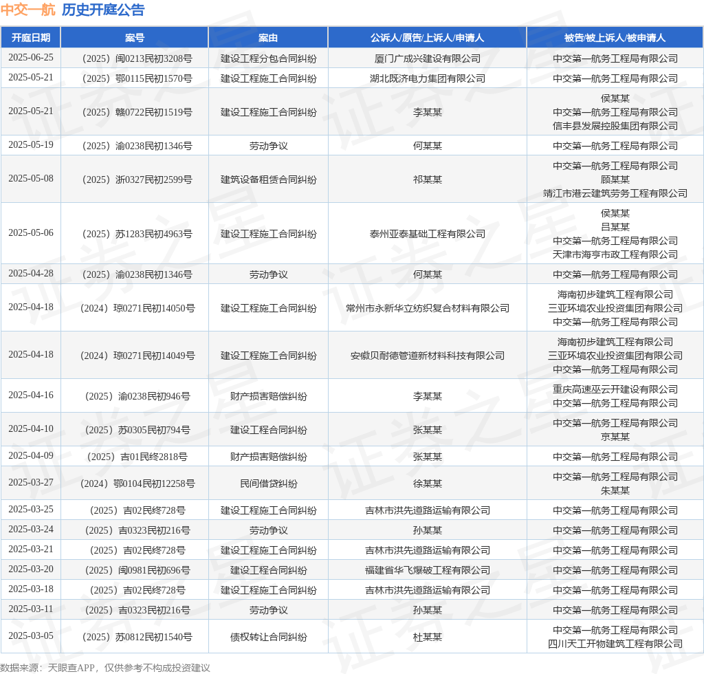The height and width of the screenshot is (674, 704).
Task: Click plaintiff 泰州亚泰基础工程有限公司
Action: click(x=428, y=234)
